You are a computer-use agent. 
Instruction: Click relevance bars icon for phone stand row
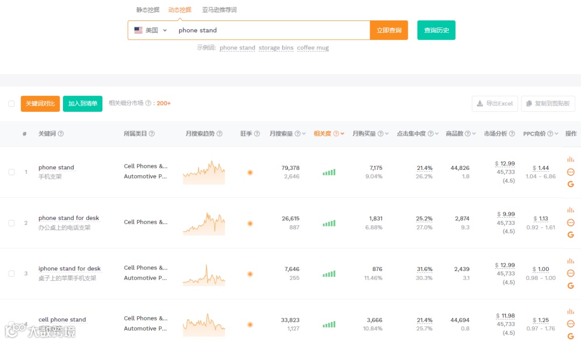point(329,172)
